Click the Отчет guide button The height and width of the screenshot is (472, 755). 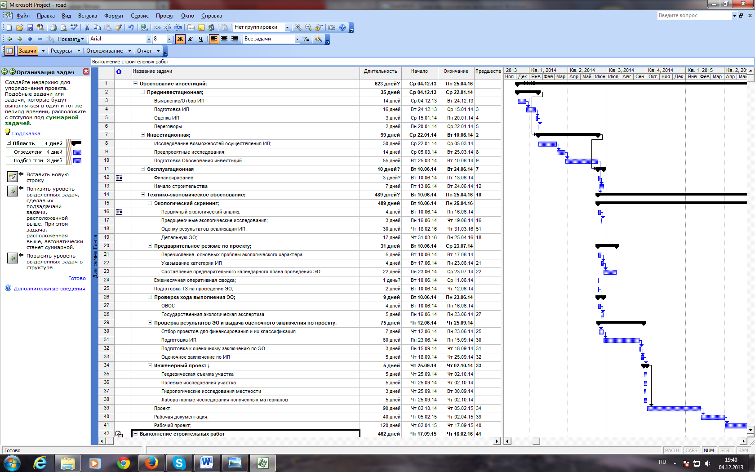[x=144, y=51]
